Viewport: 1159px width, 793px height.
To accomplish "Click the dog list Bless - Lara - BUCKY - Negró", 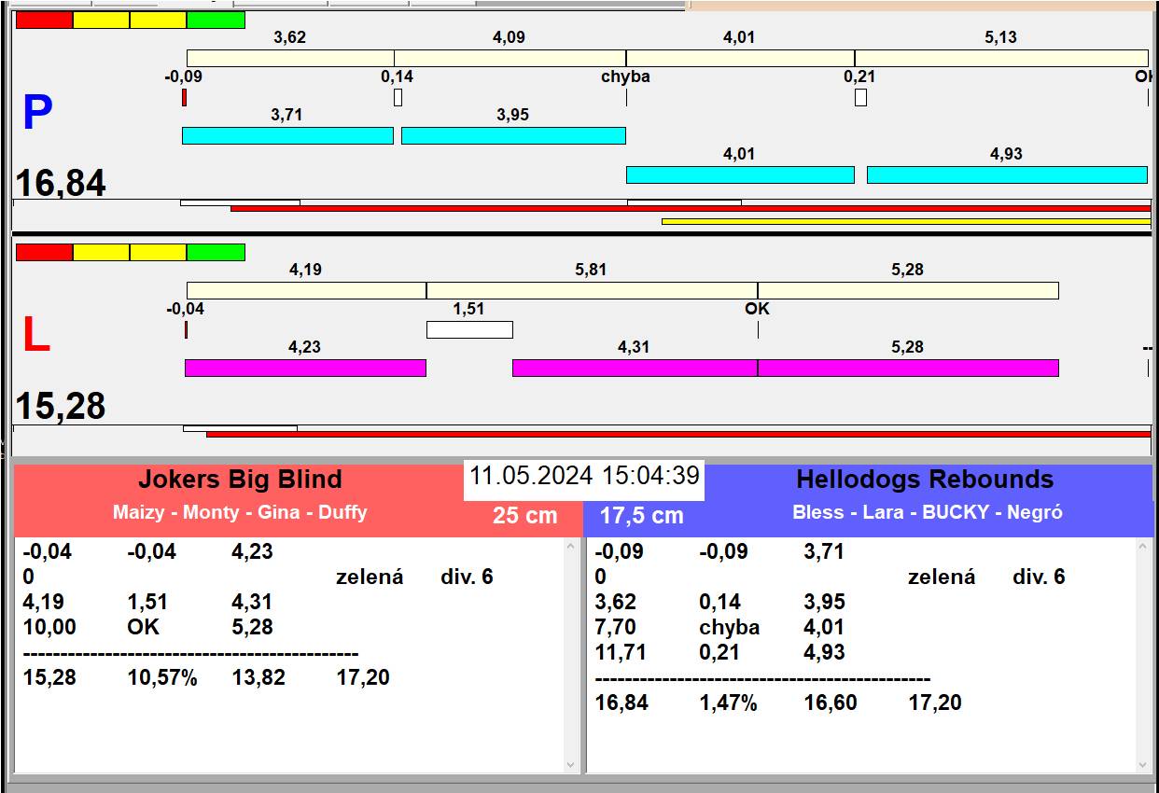I will click(x=928, y=512).
